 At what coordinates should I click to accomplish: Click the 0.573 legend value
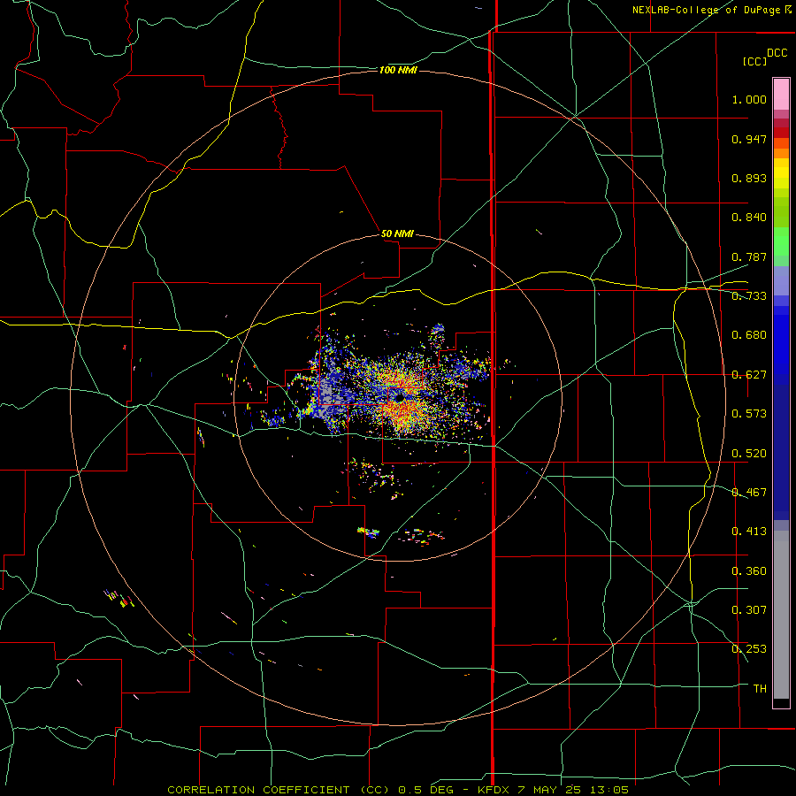749,414
